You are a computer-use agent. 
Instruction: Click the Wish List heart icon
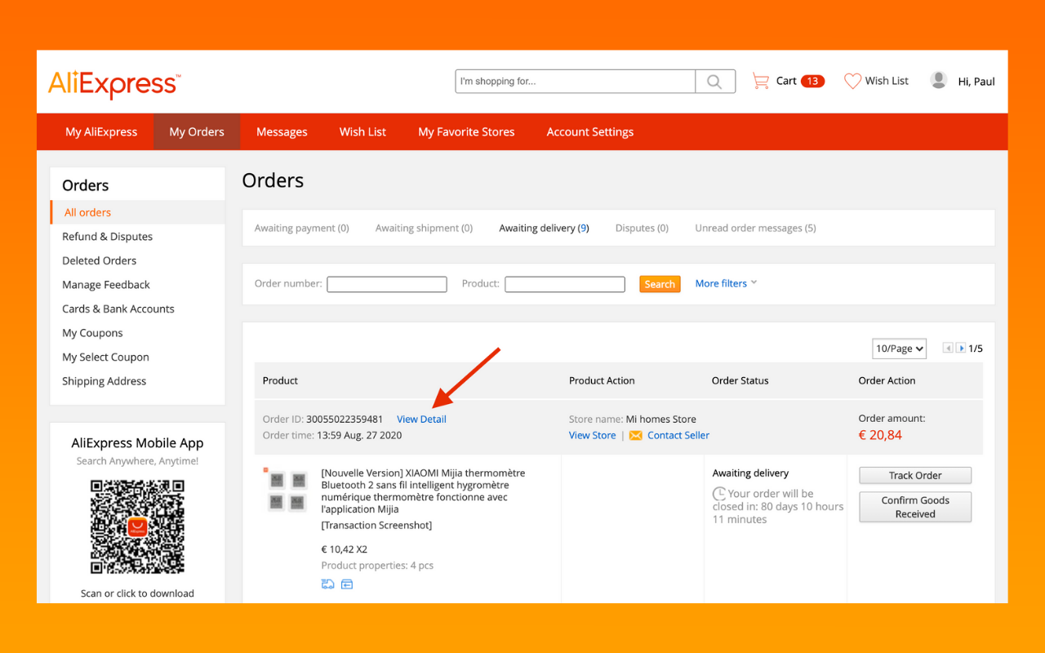pos(853,80)
